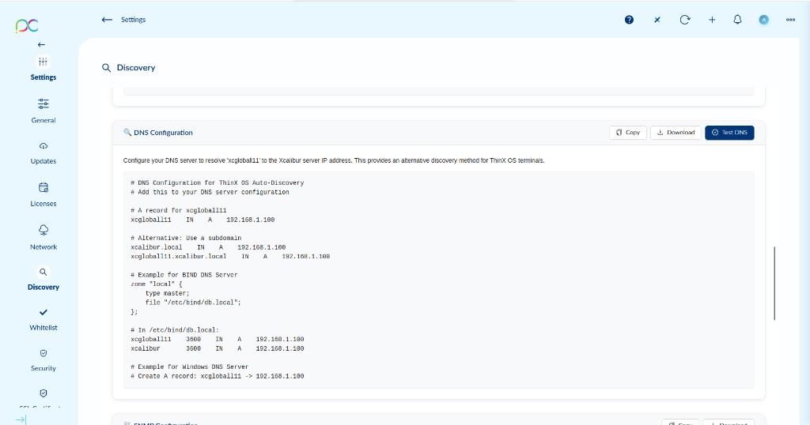Screen dimensions: 810x425
Task: Click the 'Example for Windows DNS Server' comment
Action: point(189,367)
